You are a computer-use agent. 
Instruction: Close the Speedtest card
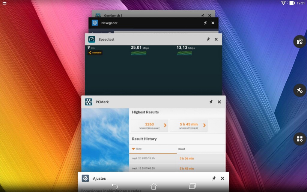pos(216,39)
